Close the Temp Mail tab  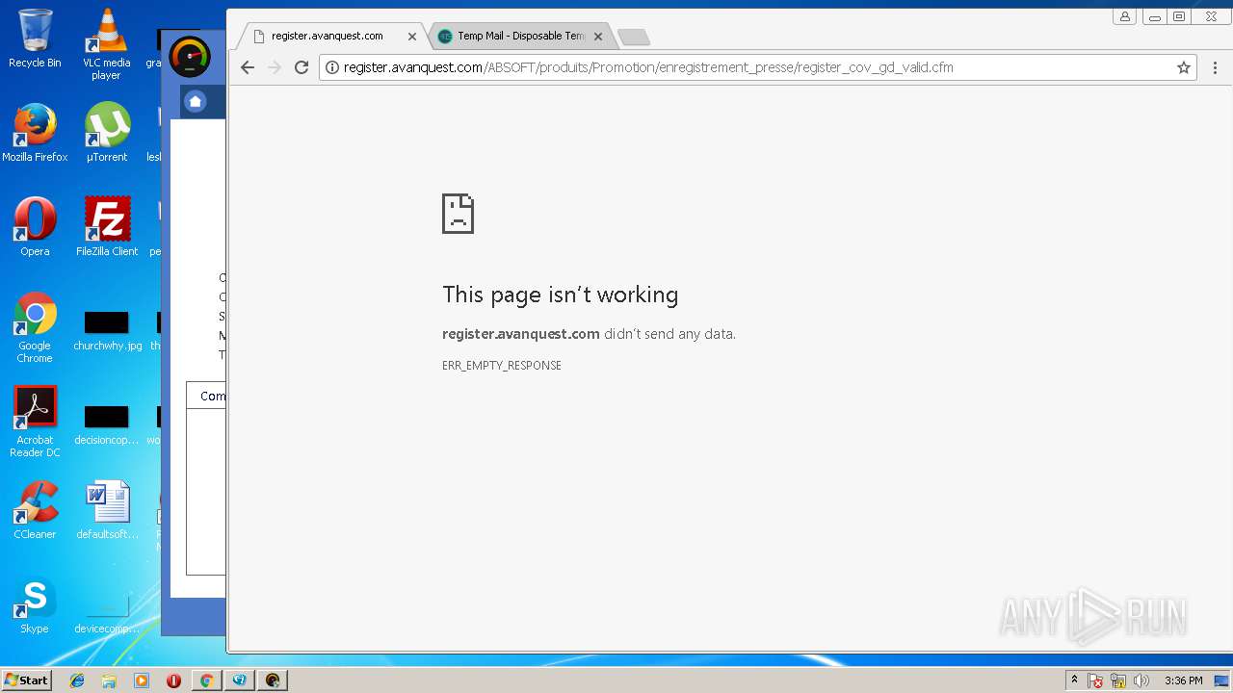click(598, 37)
